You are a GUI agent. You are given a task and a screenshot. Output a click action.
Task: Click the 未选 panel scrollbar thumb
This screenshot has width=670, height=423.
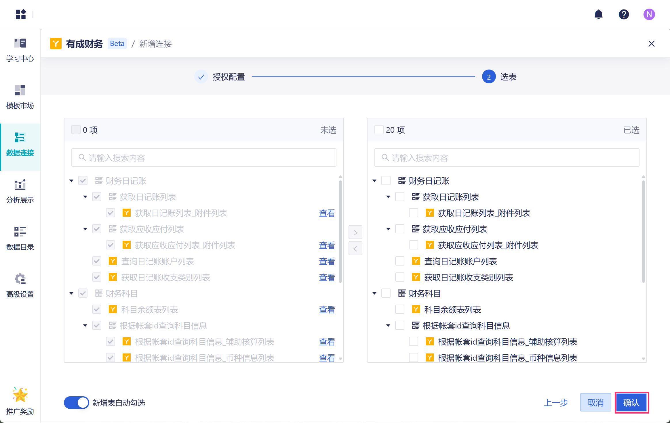(x=340, y=231)
